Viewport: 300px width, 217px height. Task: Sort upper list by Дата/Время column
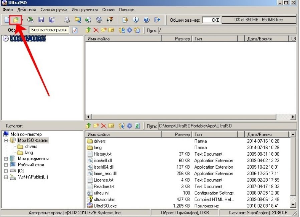266,39
